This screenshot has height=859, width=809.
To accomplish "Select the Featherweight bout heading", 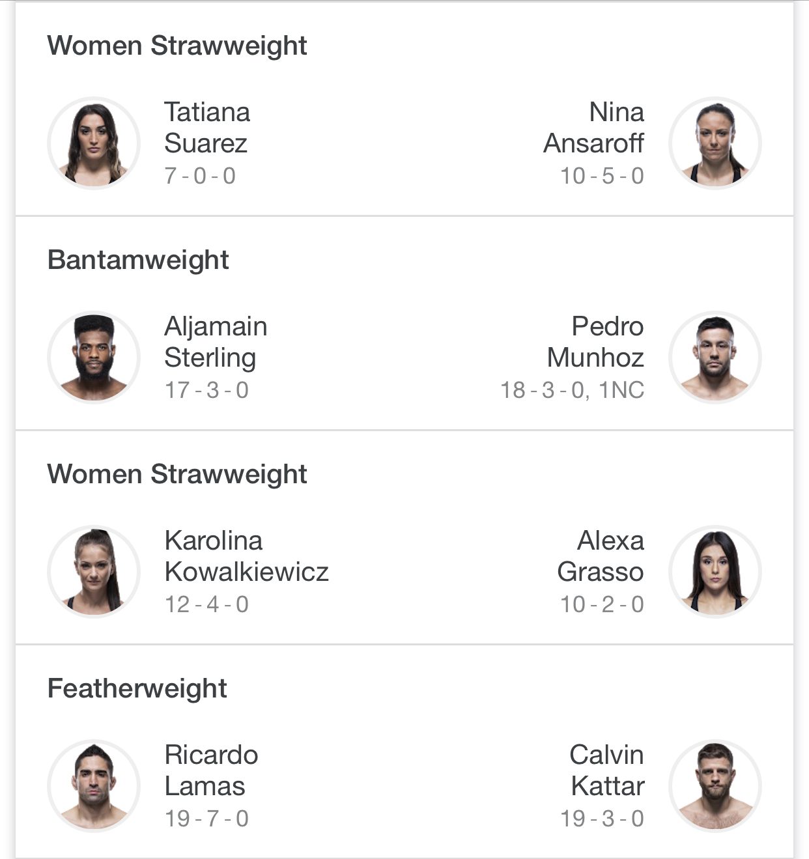I will click(137, 688).
